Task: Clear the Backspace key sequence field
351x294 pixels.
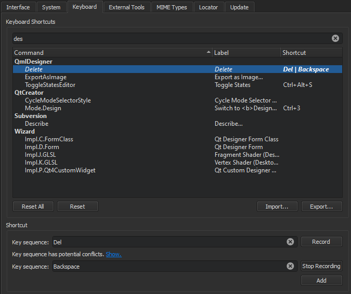Action: [290, 266]
